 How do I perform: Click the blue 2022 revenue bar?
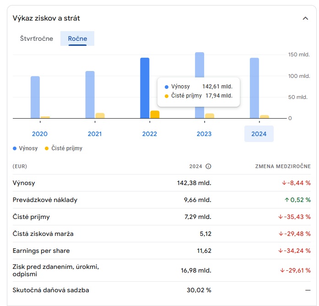(145, 88)
